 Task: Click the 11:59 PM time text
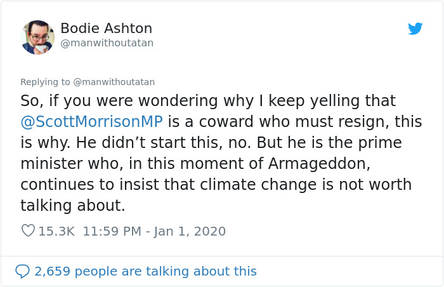click(x=112, y=231)
